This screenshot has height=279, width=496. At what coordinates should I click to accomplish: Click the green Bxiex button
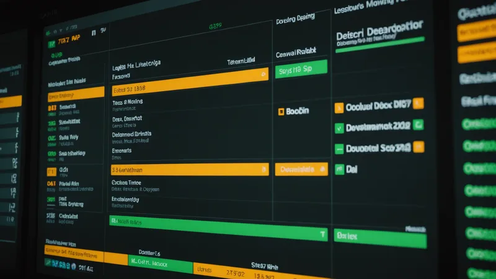click(380, 238)
